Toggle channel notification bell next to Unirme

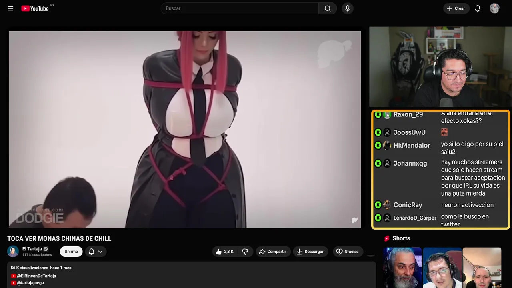point(91,252)
